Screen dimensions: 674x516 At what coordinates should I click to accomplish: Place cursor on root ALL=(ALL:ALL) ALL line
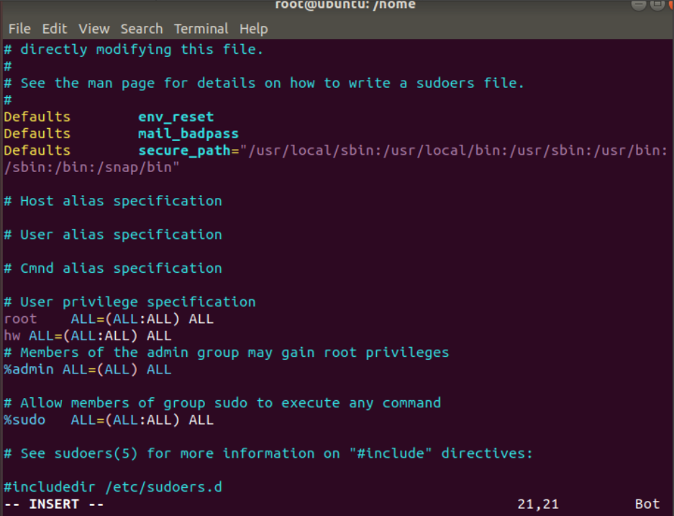pos(109,319)
